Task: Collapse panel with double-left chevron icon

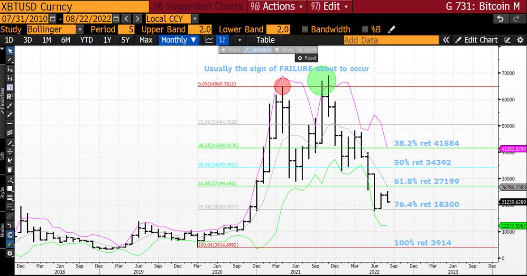Action: (x=446, y=40)
